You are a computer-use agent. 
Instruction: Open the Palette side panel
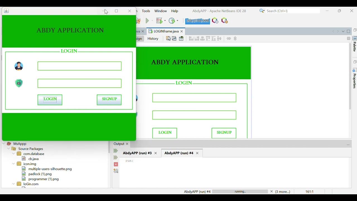point(355,44)
